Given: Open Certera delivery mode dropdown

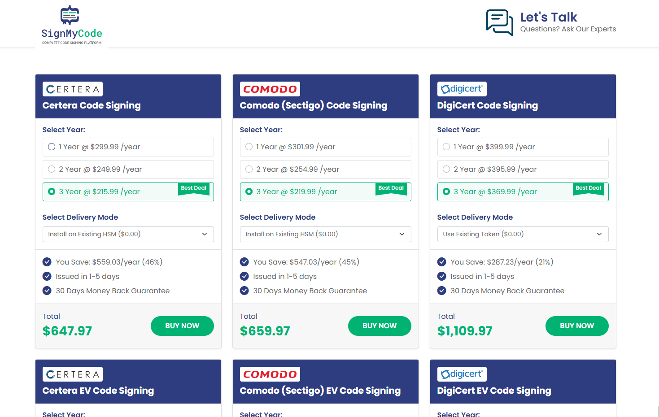Looking at the screenshot, I should [128, 235].
